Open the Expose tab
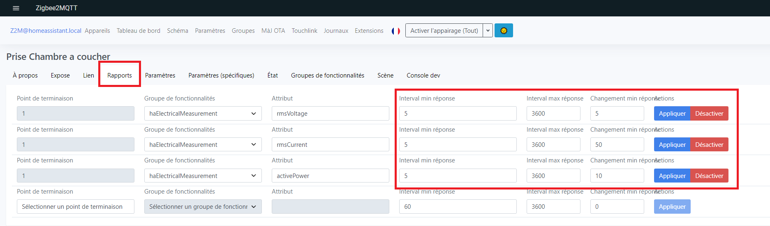 click(60, 75)
